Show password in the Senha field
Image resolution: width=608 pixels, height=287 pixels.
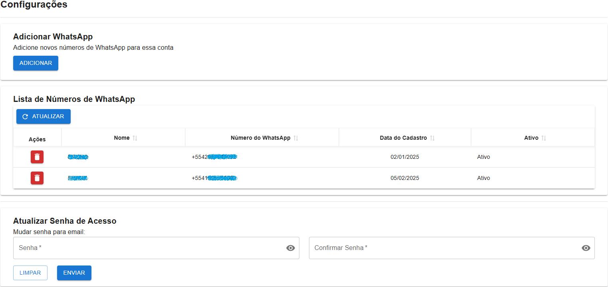pyautogui.click(x=291, y=248)
